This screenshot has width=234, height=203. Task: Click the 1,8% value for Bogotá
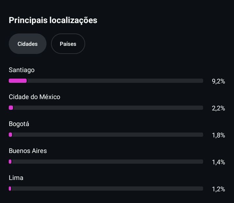coord(218,135)
